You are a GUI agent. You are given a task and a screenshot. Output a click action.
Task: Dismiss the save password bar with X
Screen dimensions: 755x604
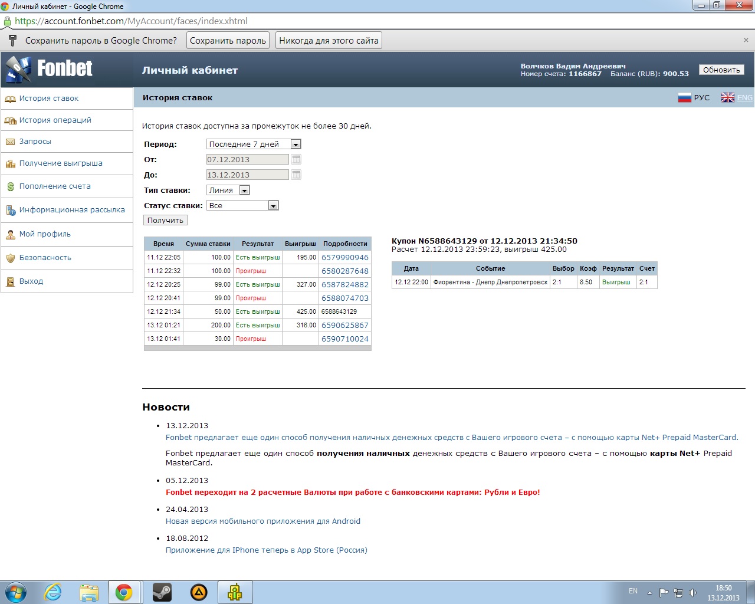click(746, 40)
